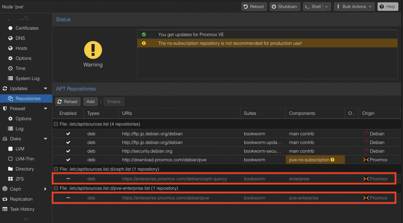Click the Certificates gear icon in sidebar
The height and width of the screenshot is (223, 403).
pos(10,28)
